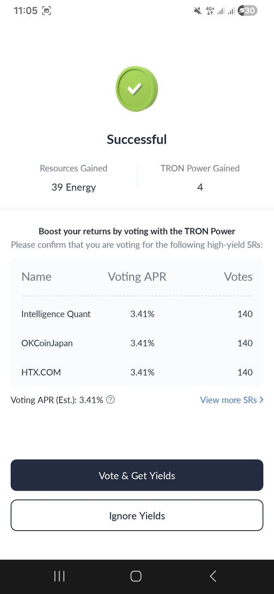Tap the battery indicator showing 30
The image size is (274, 594).
click(x=248, y=11)
